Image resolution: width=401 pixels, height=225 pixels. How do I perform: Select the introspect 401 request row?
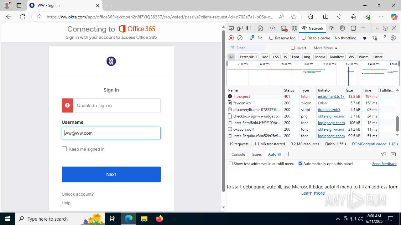pyautogui.click(x=311, y=97)
